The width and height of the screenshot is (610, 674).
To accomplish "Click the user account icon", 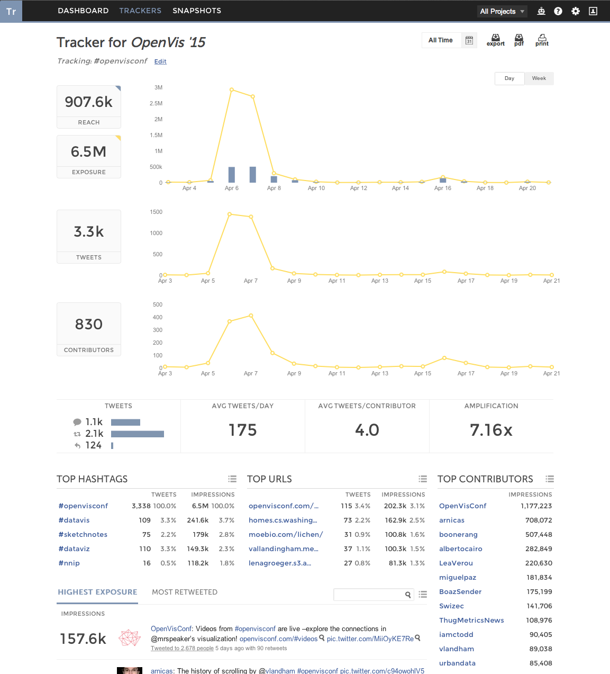I will click(x=593, y=11).
